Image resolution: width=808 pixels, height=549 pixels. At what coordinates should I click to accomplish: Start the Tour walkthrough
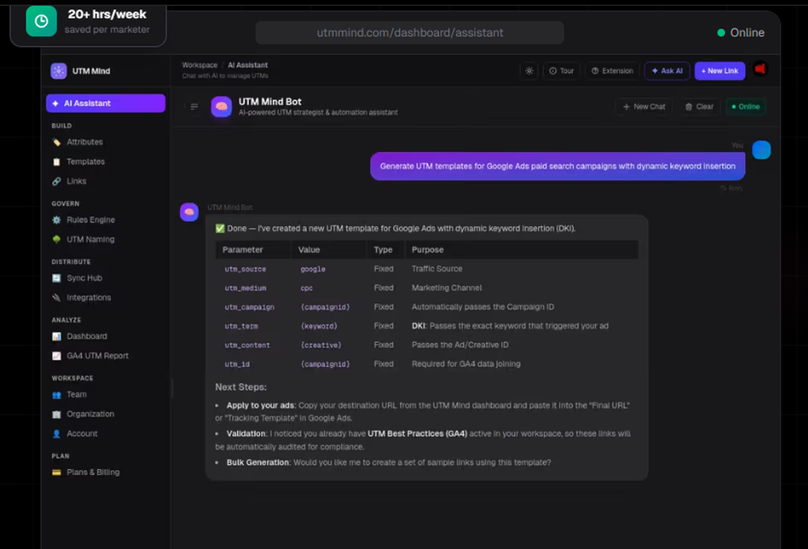click(x=562, y=71)
